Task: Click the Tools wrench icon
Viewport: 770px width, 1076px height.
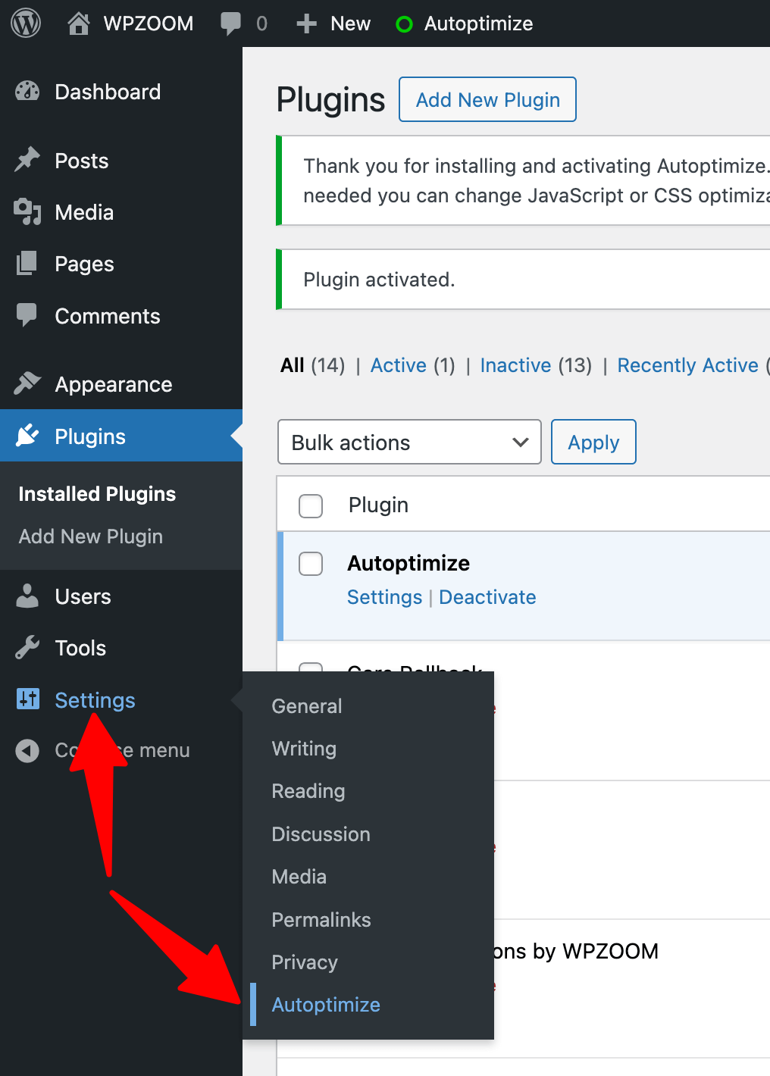Action: pyautogui.click(x=27, y=648)
